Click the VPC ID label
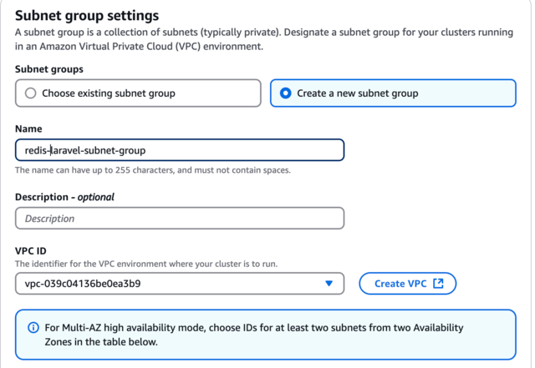This screenshot has height=368, width=535. point(31,251)
